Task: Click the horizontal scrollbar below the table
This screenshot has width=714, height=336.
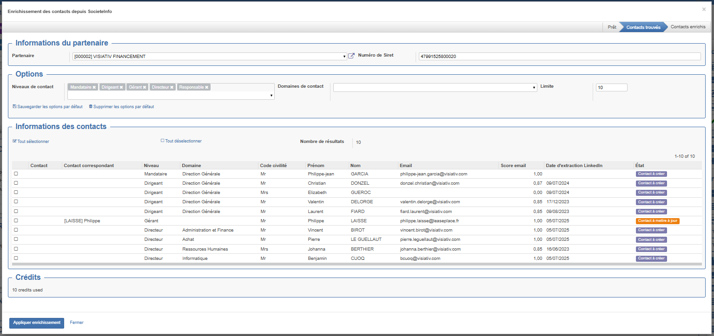Action: point(357,264)
